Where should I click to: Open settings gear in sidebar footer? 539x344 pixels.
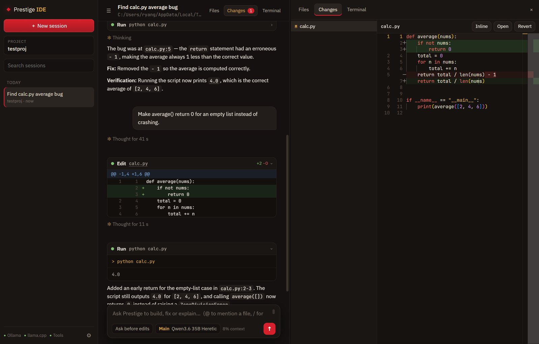[x=89, y=335]
